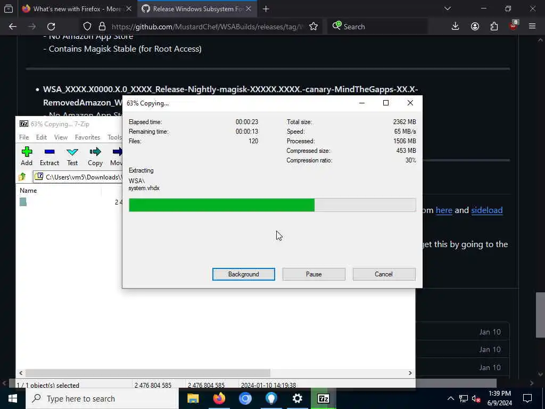545x409 pixels.
Task: Close the What's new with Firefox tab
Action: [129, 9]
